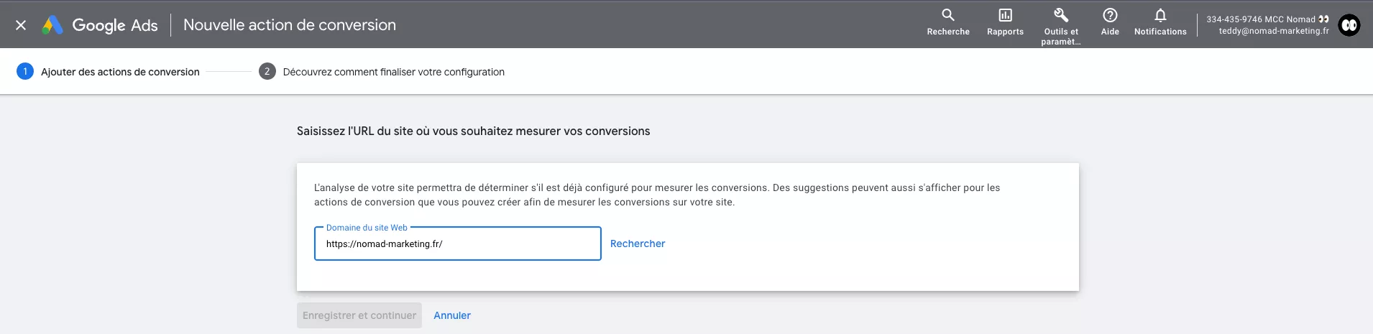Go to Découvrez comment finaliser votre configuration step
Image resolution: width=1373 pixels, height=334 pixels.
(x=393, y=72)
